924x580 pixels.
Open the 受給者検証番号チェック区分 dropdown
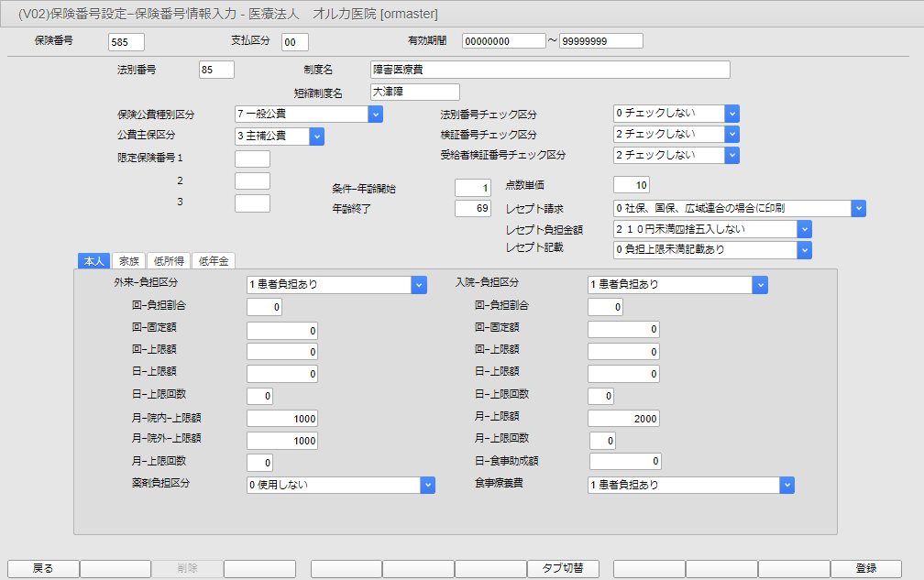[x=731, y=155]
